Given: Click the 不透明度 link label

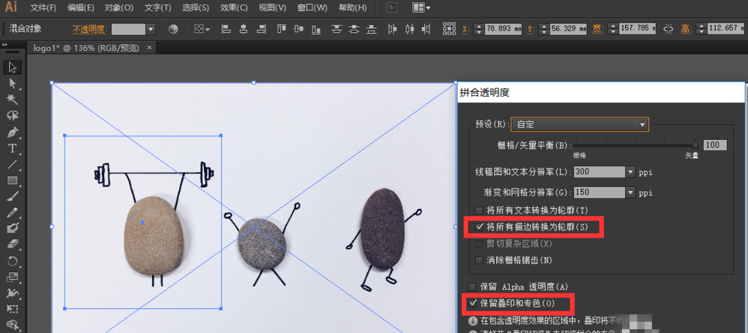Looking at the screenshot, I should coord(89,29).
